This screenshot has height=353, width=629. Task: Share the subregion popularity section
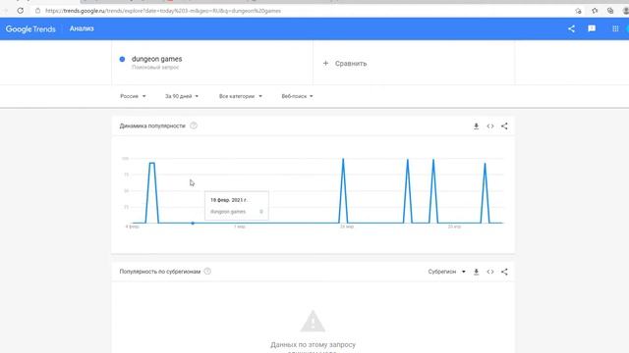(504, 272)
